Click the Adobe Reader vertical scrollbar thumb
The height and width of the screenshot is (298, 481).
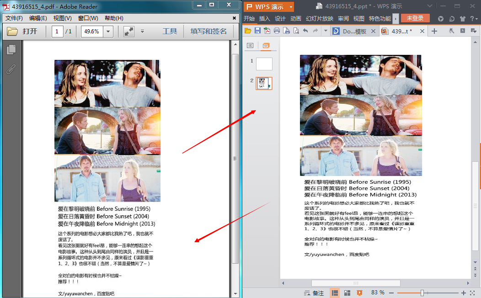pos(235,159)
